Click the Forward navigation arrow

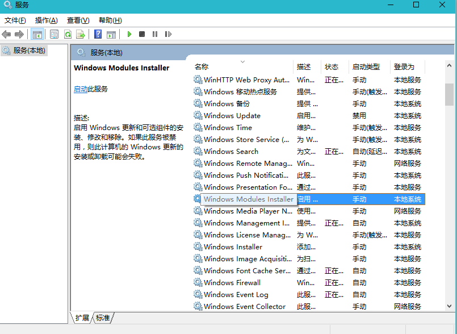(x=19, y=34)
